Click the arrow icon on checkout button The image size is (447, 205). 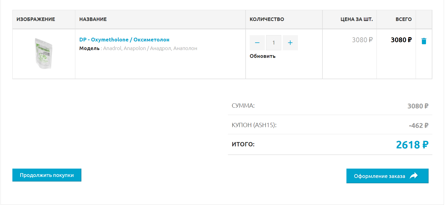(414, 176)
